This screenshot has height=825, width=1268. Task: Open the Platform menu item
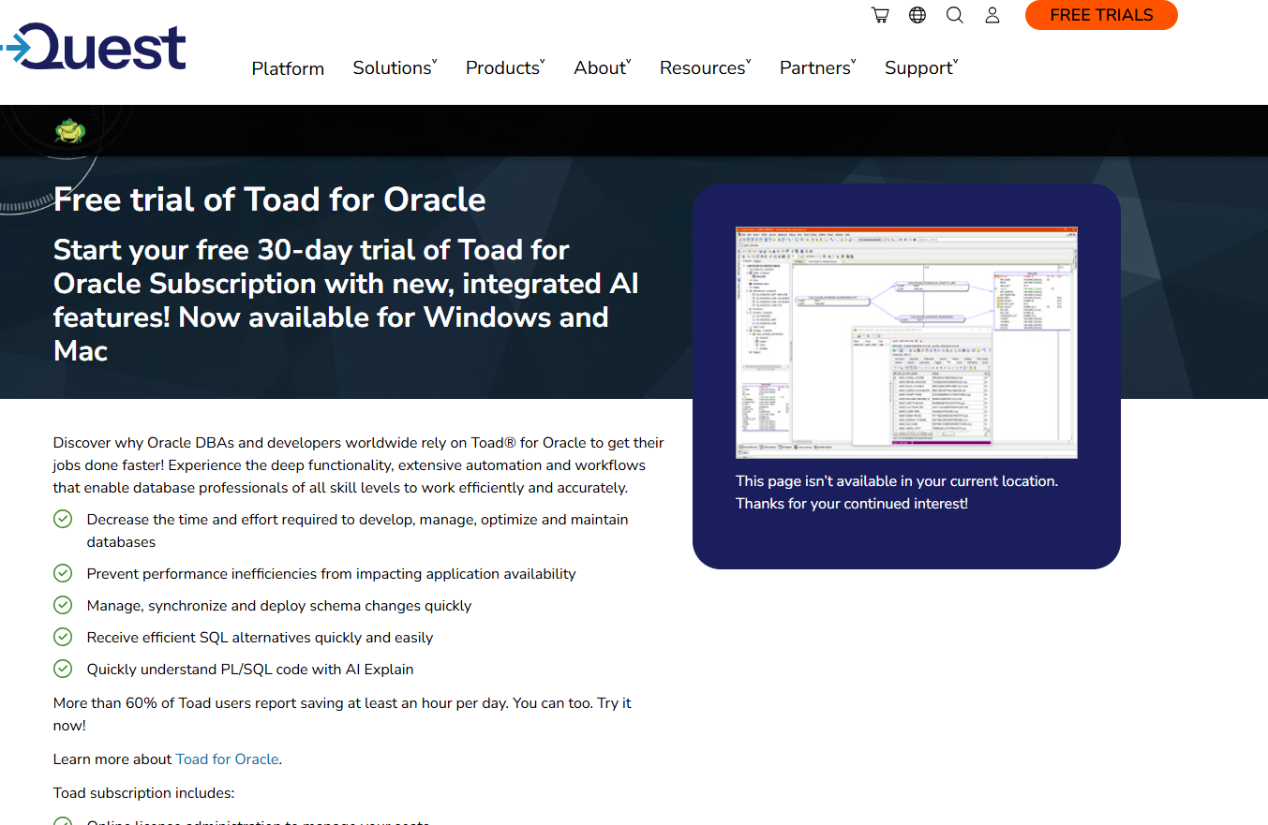(288, 68)
